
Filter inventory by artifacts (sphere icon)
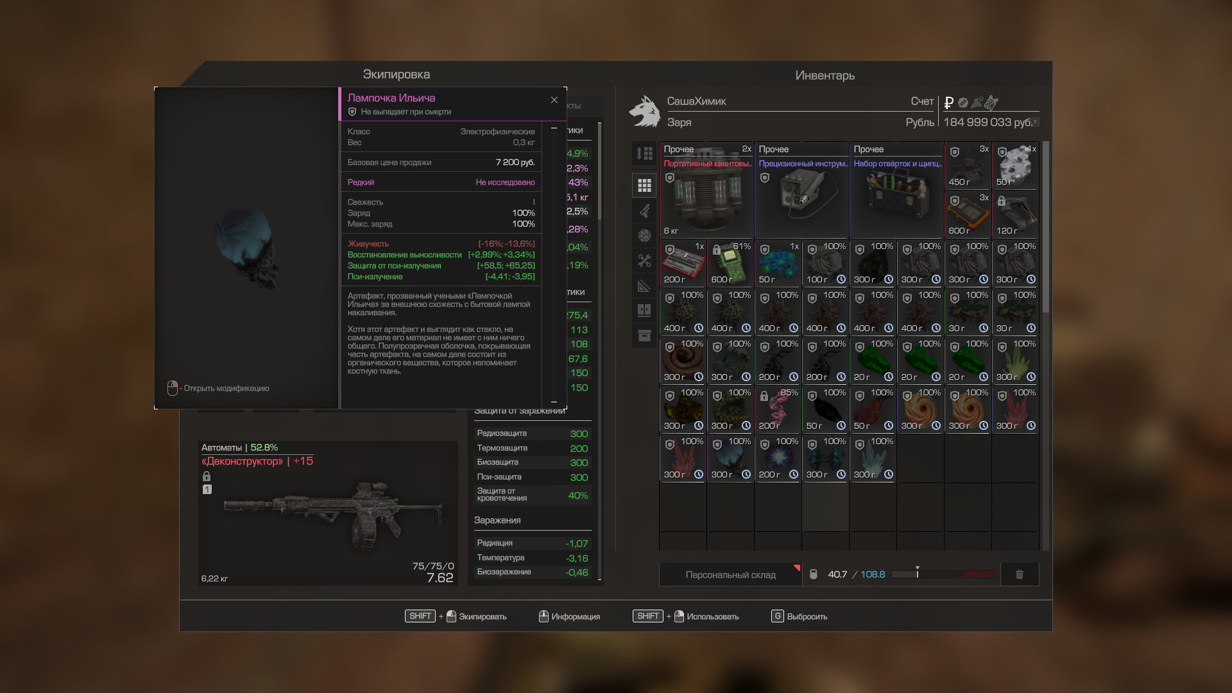(644, 235)
